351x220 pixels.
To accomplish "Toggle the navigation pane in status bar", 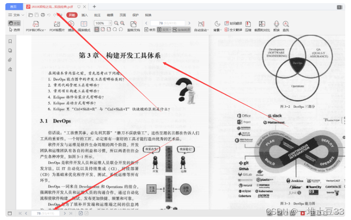I will tap(10, 213).
